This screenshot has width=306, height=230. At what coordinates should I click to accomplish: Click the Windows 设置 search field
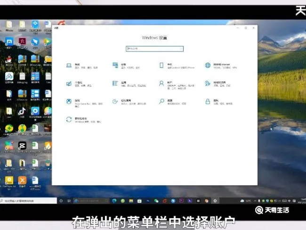154,49
